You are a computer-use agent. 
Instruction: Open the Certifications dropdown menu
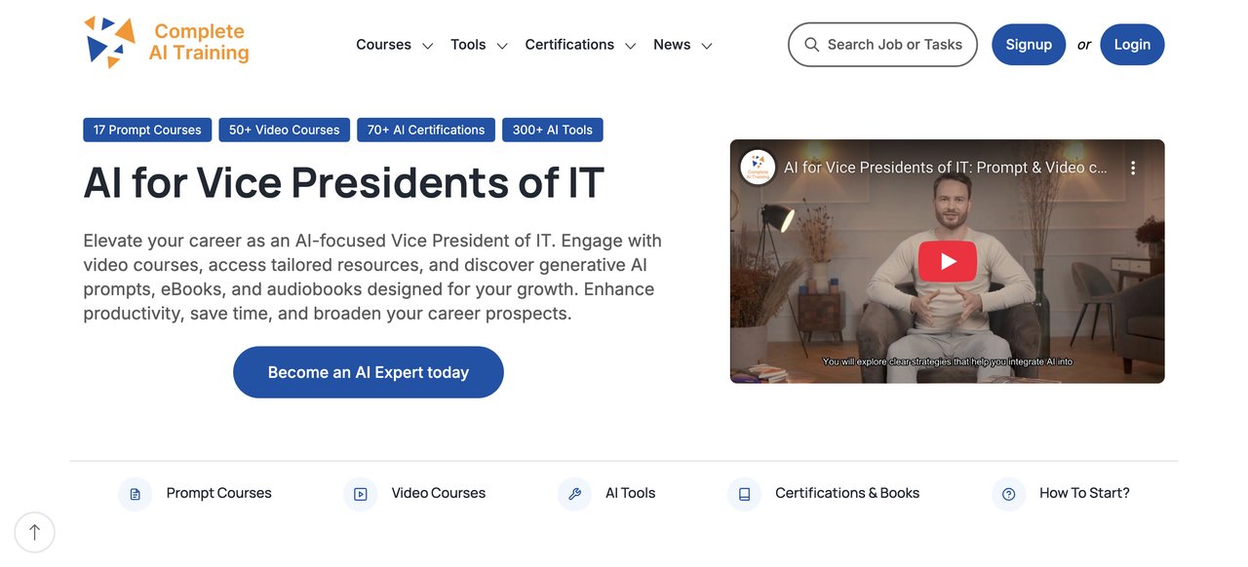pyautogui.click(x=579, y=45)
